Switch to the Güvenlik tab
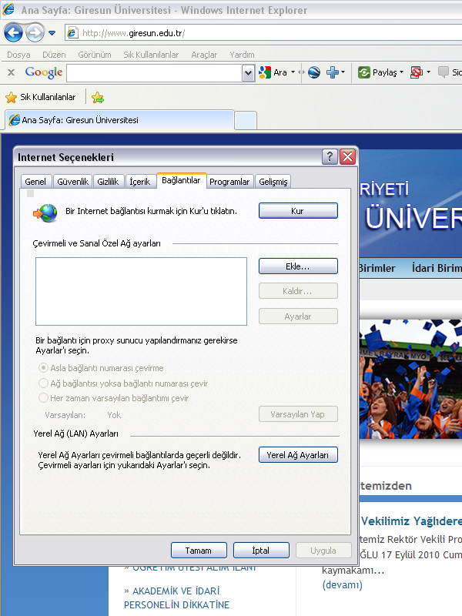The image size is (462, 616). click(x=73, y=182)
